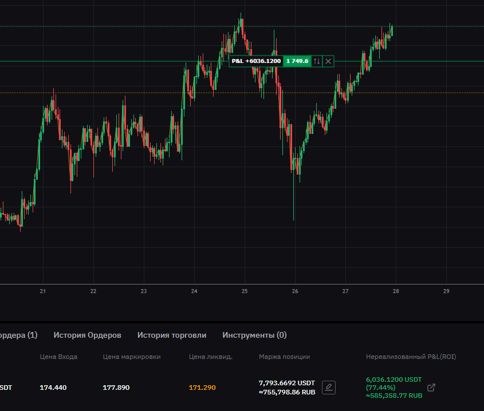Edit position margin with pencil icon
The width and height of the screenshot is (484, 411).
pos(329,388)
